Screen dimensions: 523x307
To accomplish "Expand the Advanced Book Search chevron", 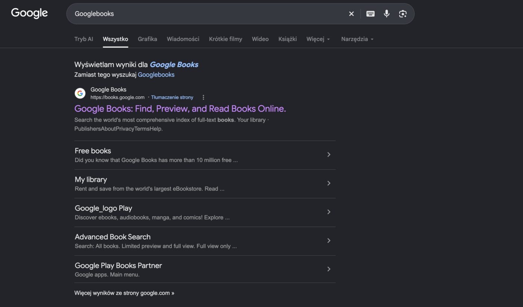I will (x=329, y=241).
